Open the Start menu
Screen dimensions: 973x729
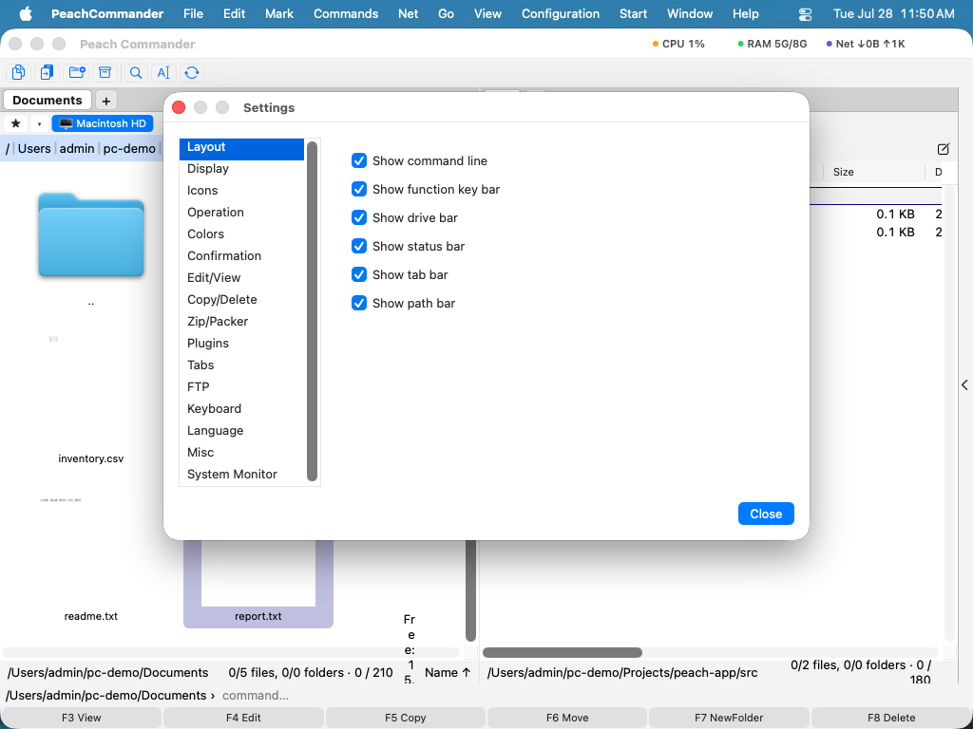633,13
